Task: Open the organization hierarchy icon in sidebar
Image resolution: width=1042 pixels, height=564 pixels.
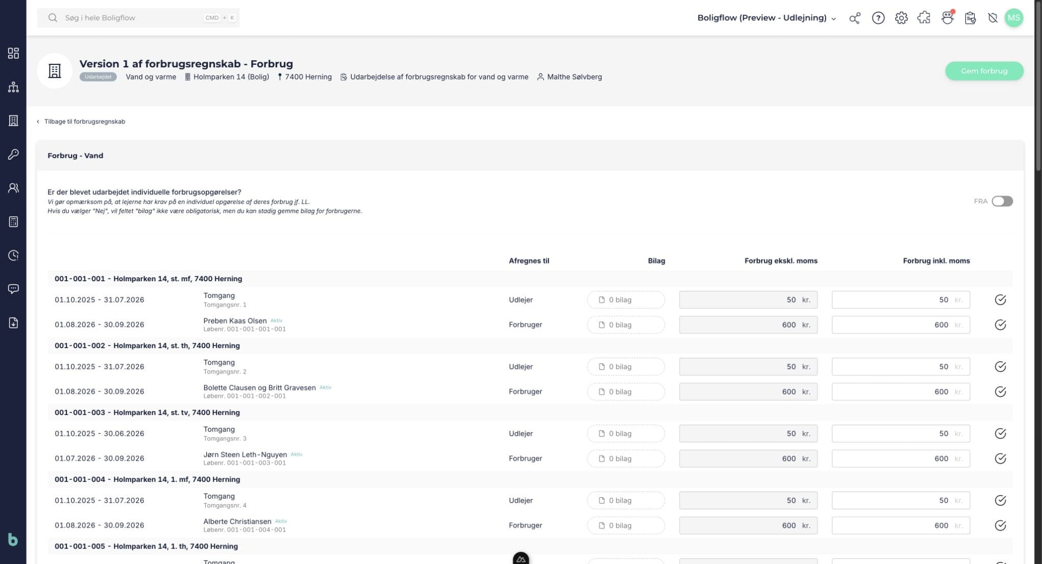Action: coord(13,87)
